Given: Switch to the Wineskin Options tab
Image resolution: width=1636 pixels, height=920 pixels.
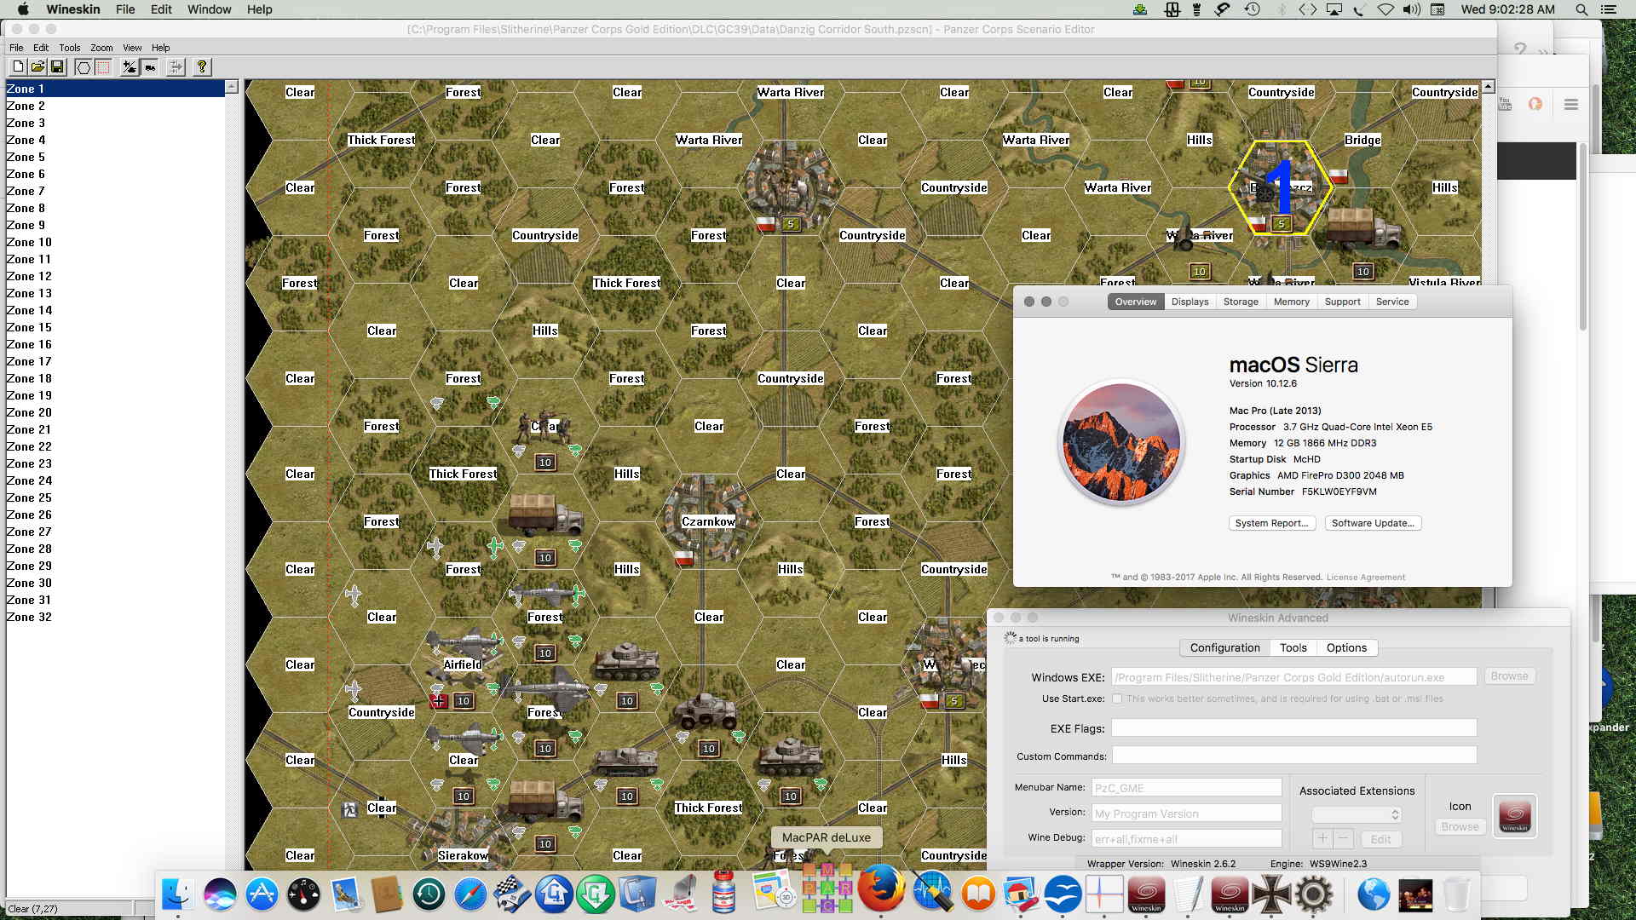Looking at the screenshot, I should (x=1346, y=647).
